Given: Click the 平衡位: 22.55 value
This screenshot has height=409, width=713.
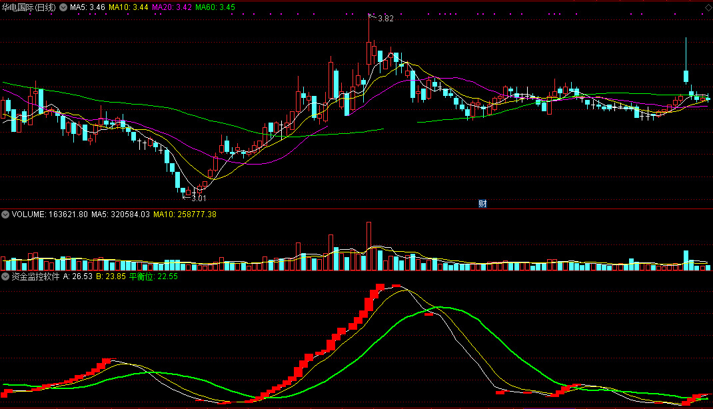Looking at the screenshot, I should (x=153, y=276).
